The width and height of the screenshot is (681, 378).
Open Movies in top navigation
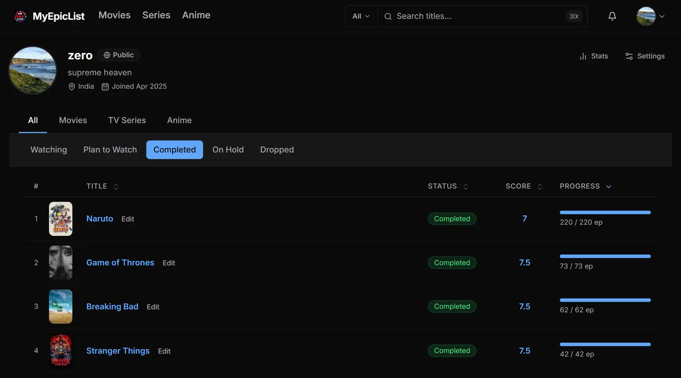pos(114,15)
